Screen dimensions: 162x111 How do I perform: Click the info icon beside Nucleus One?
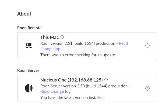106,80
